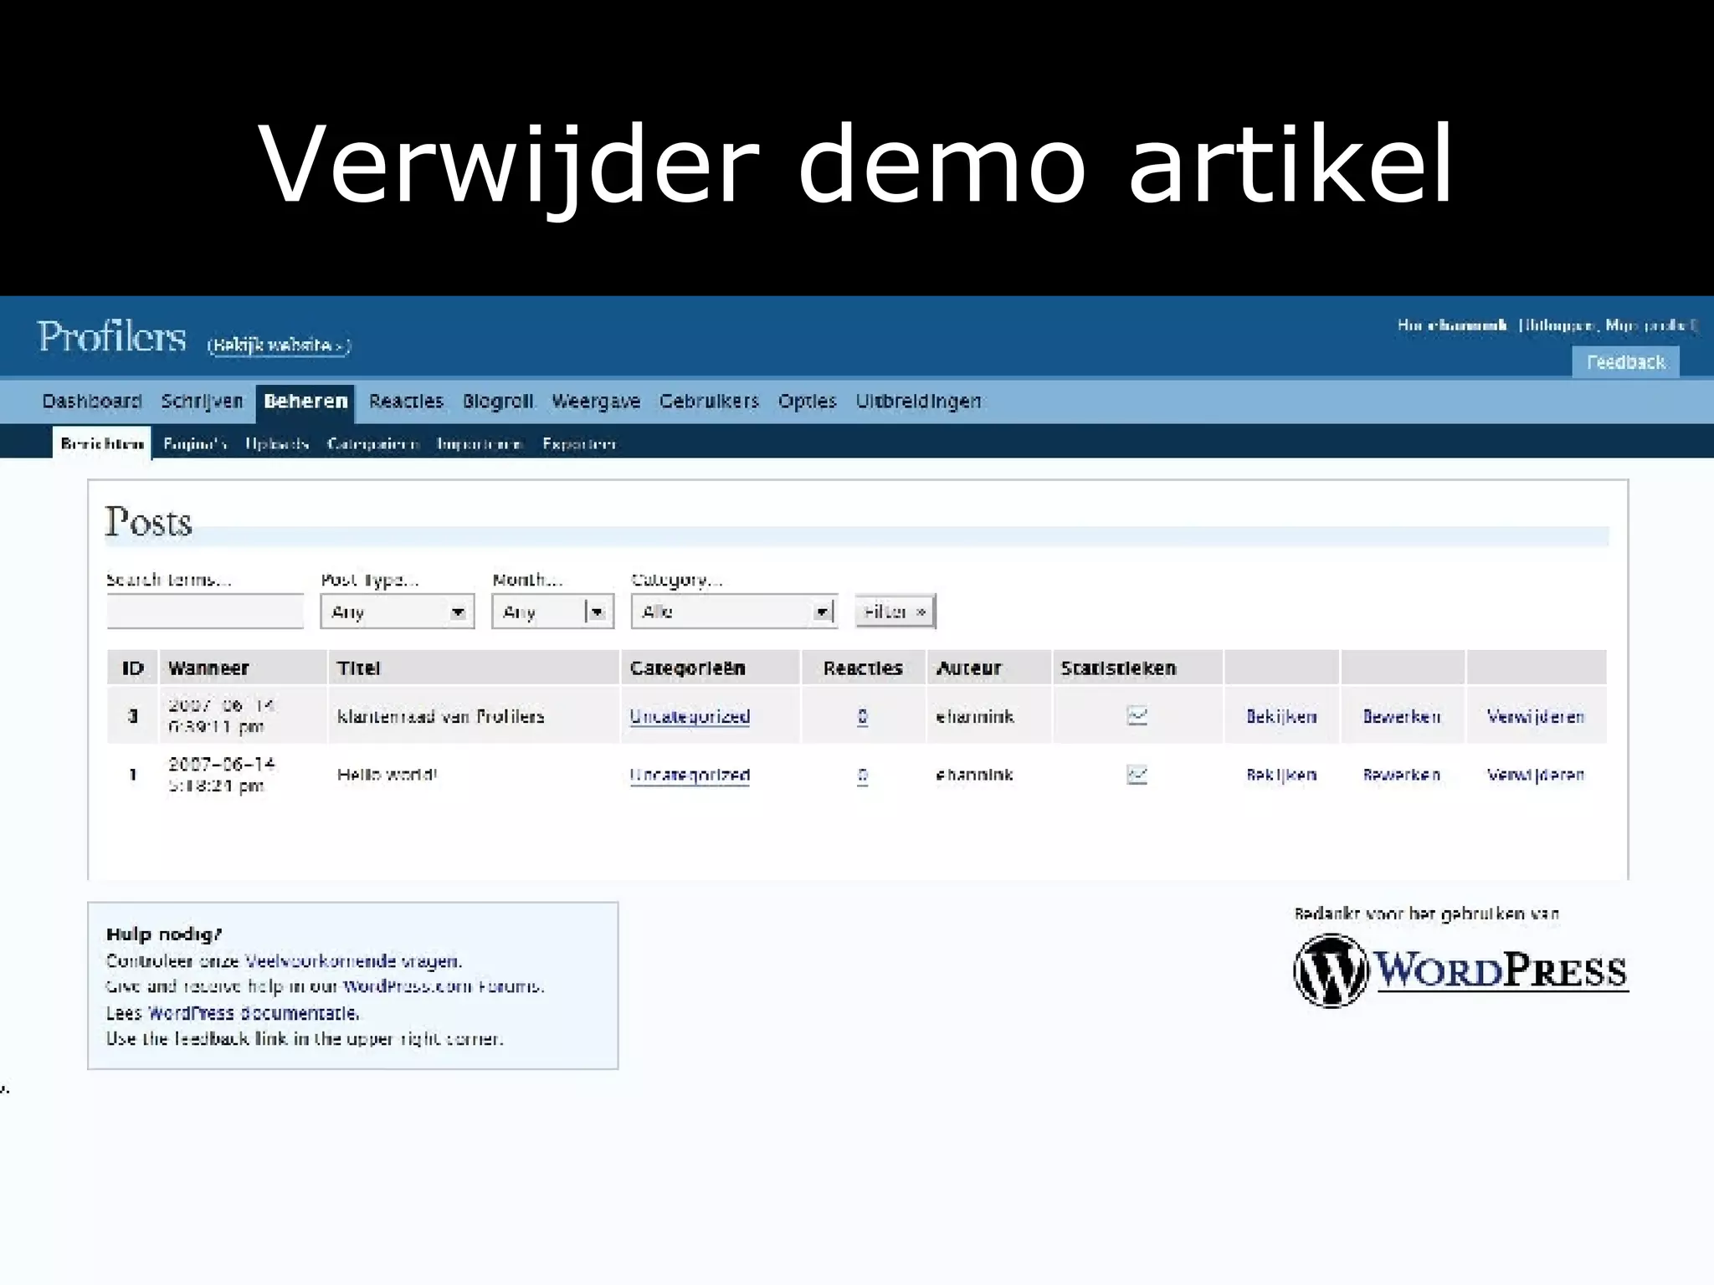Open the Post Type dropdown

click(x=397, y=612)
